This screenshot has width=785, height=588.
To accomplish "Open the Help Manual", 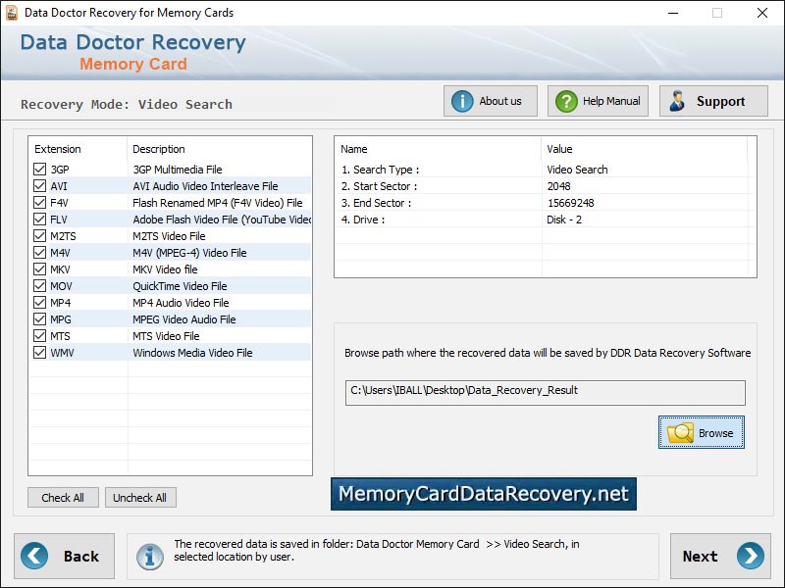I will coord(598,101).
